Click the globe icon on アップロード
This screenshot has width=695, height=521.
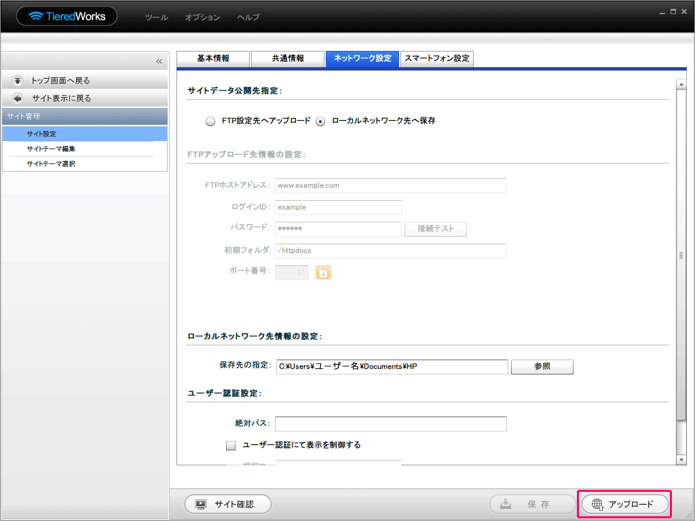(597, 504)
